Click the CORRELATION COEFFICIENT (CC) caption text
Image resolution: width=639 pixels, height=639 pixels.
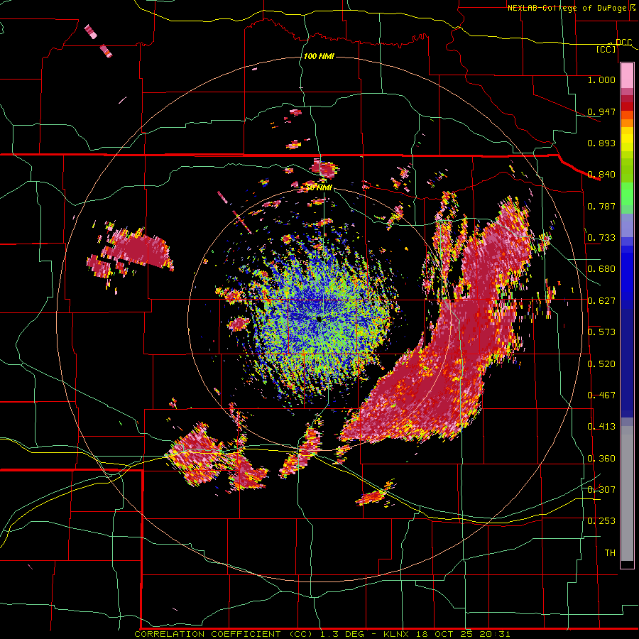pos(223,634)
